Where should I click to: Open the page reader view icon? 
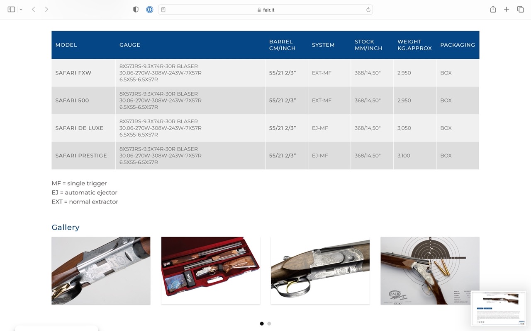tap(163, 10)
